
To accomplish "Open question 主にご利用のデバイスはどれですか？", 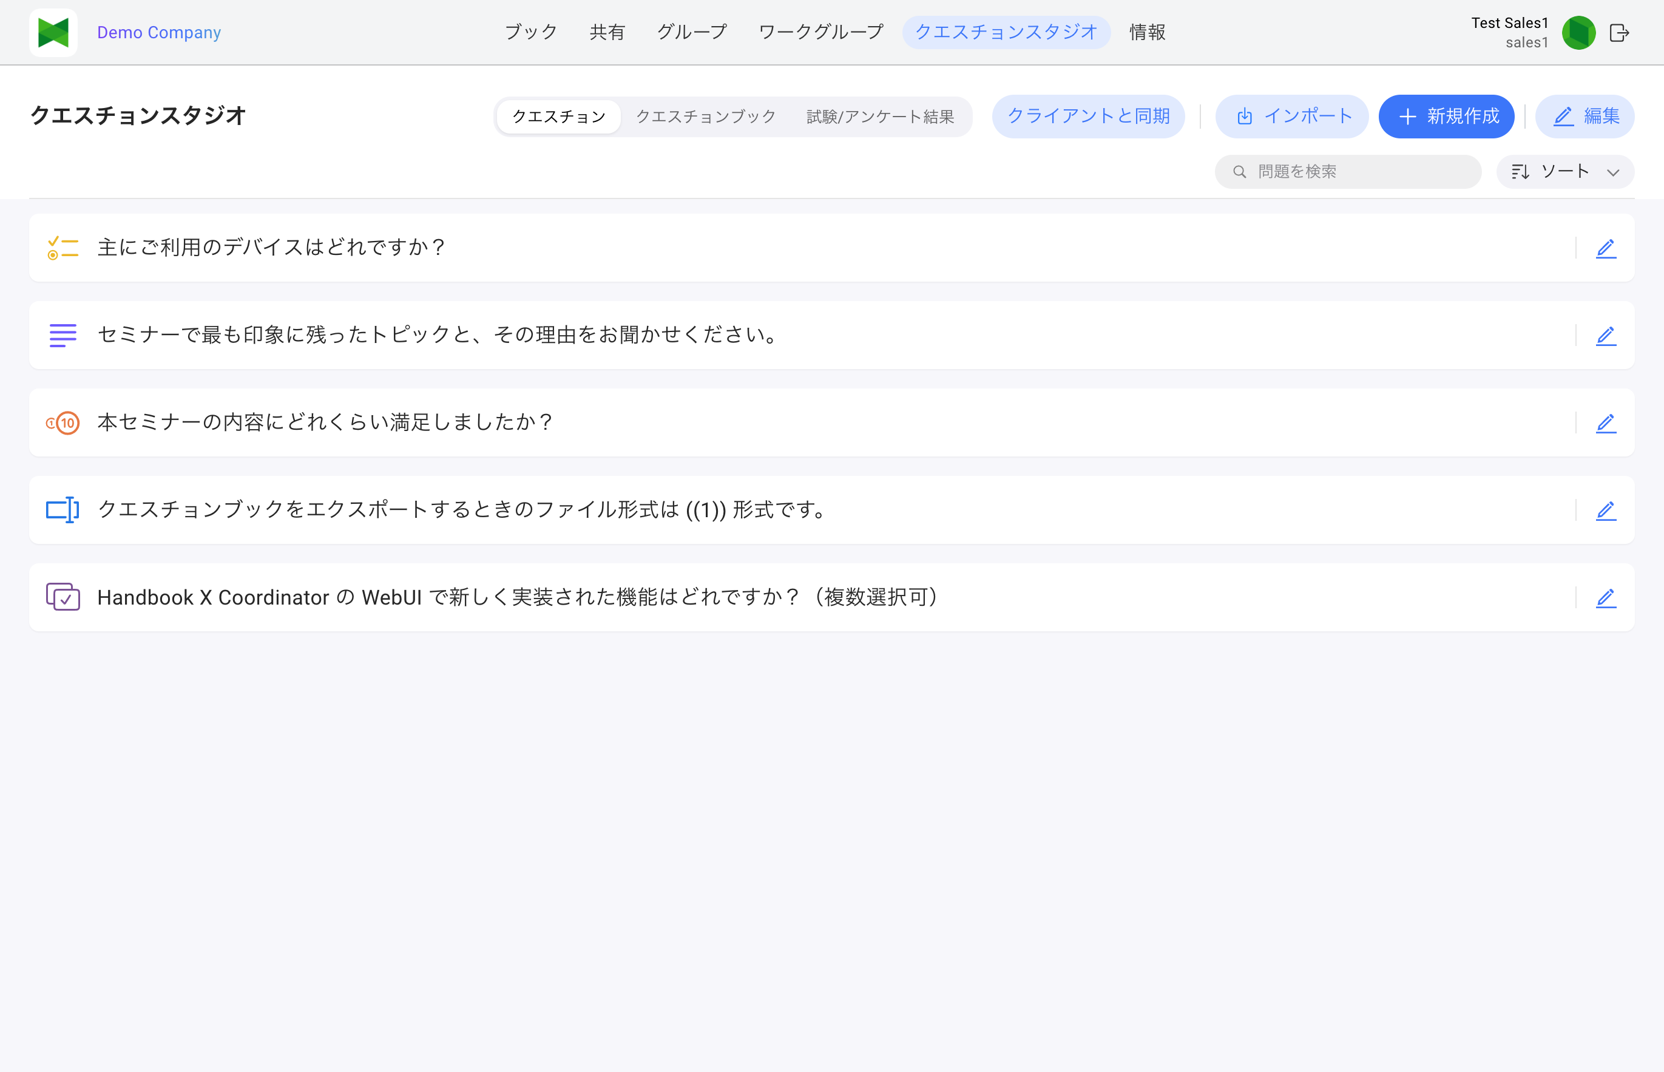I will [831, 248].
